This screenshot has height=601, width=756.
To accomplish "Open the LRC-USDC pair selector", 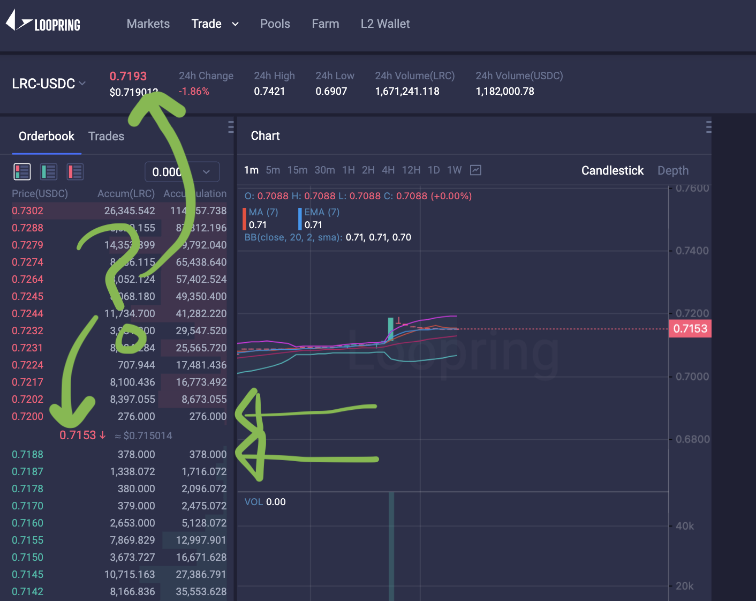I will (49, 84).
